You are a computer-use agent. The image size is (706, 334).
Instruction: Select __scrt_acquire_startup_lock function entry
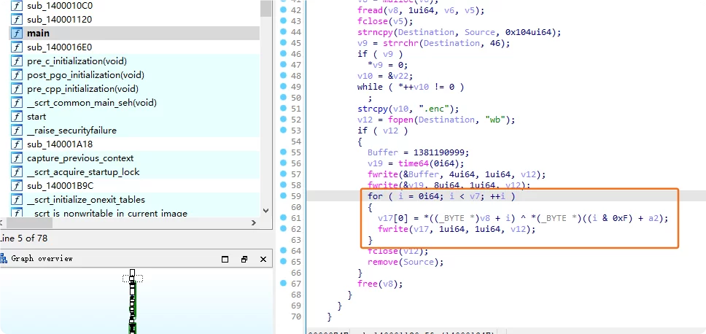[x=83, y=172]
